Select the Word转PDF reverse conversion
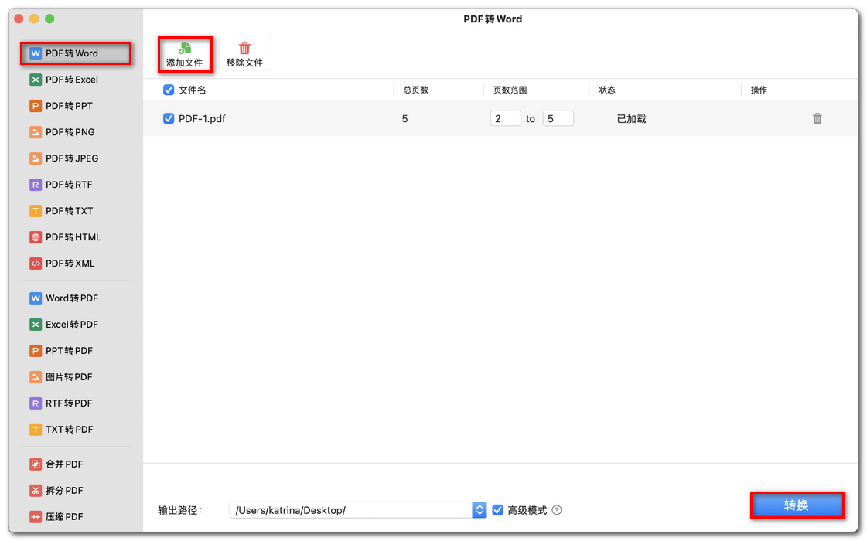This screenshot has width=867, height=541. coord(62,298)
